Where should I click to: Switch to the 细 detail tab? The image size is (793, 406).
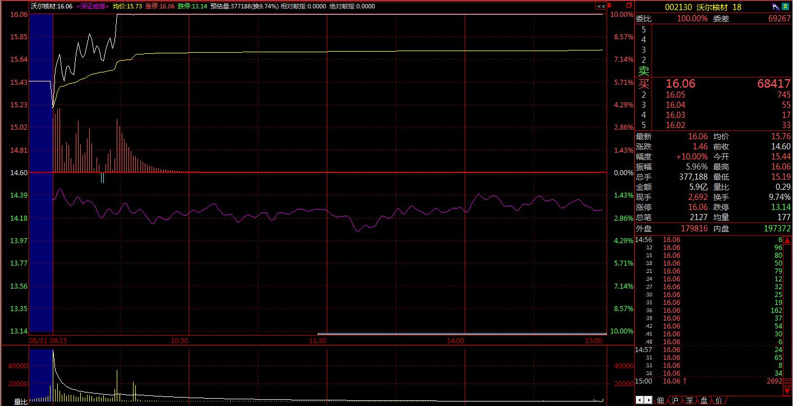point(660,400)
